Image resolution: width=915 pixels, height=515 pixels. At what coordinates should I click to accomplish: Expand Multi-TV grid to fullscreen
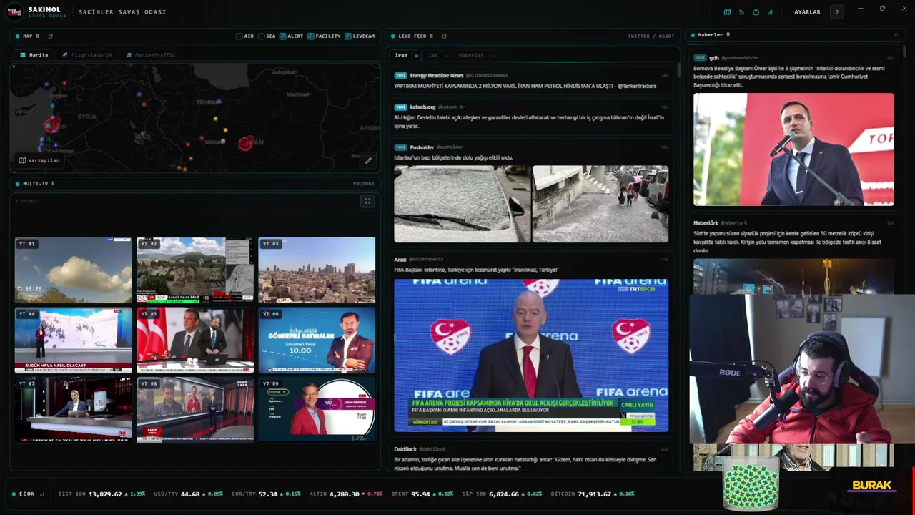tap(367, 201)
